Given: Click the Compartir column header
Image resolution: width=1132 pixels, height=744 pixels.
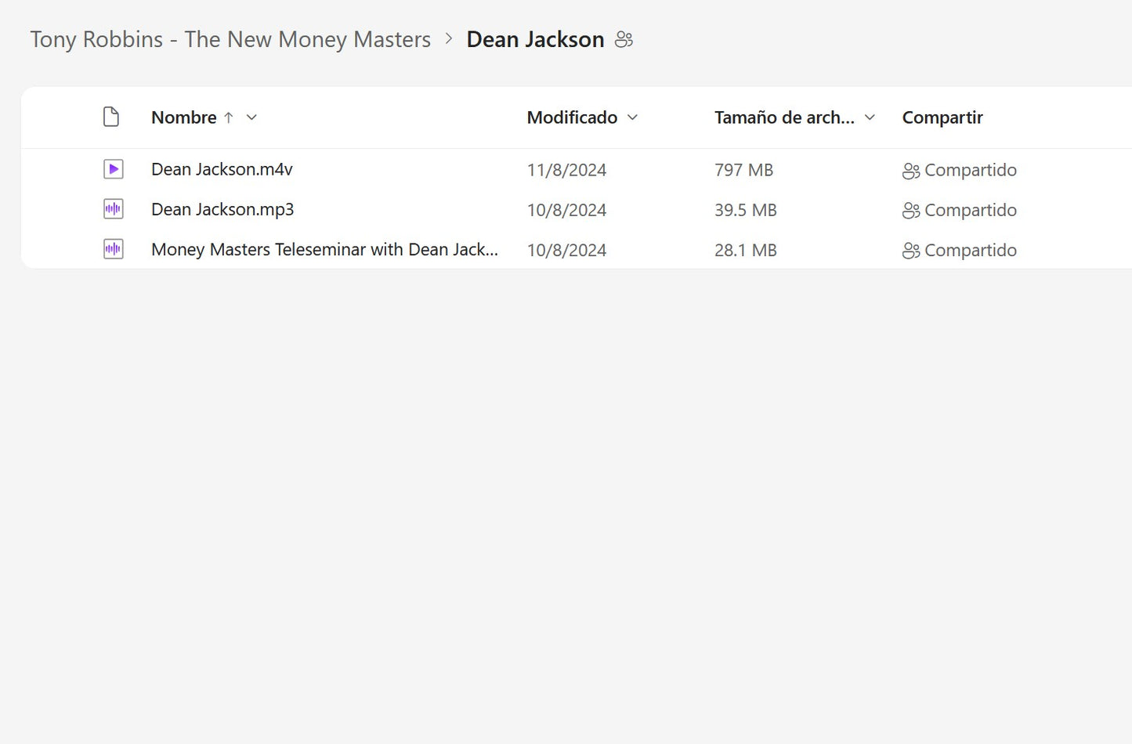Looking at the screenshot, I should click(x=942, y=117).
